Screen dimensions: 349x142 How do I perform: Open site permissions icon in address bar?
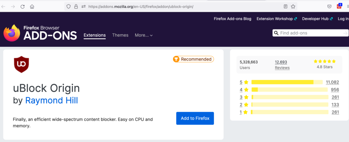click(84, 6)
